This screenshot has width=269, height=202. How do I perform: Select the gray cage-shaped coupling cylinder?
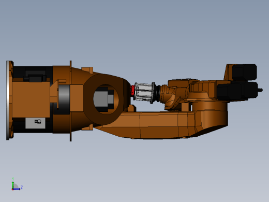pos(144,93)
